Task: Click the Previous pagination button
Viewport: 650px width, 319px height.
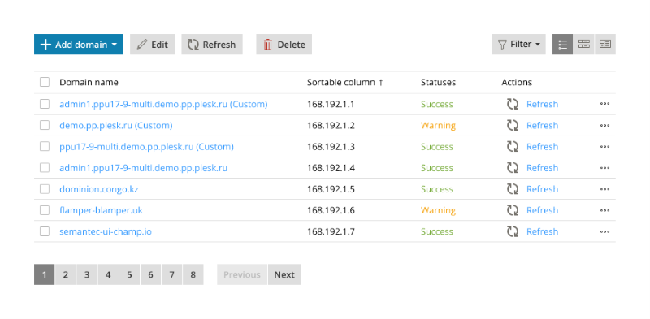Action: [x=242, y=274]
